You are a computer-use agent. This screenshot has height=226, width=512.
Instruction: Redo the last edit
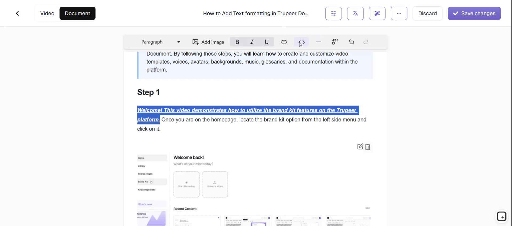click(366, 42)
